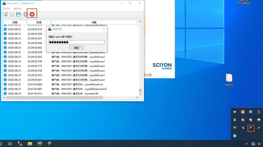
Task: Open the 帮助(H) menu
Action: tap(17, 9)
